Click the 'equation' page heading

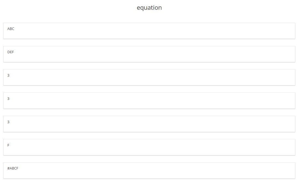(149, 8)
